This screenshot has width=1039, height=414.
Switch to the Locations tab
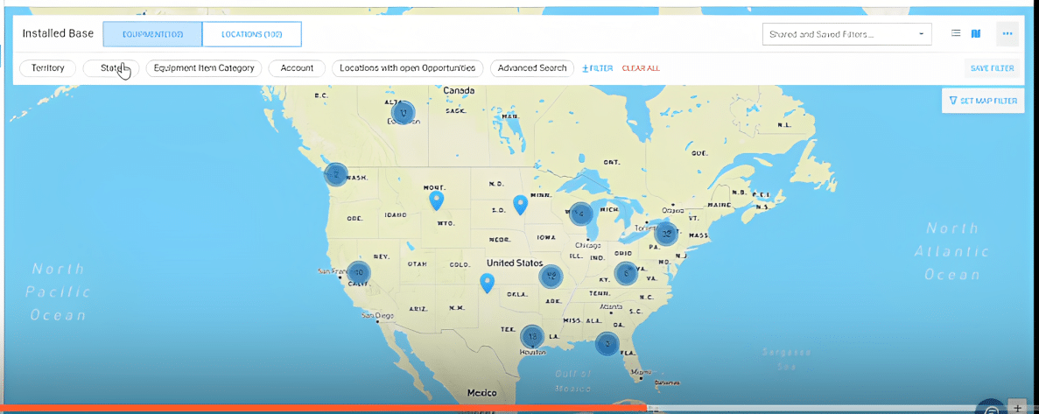(252, 34)
